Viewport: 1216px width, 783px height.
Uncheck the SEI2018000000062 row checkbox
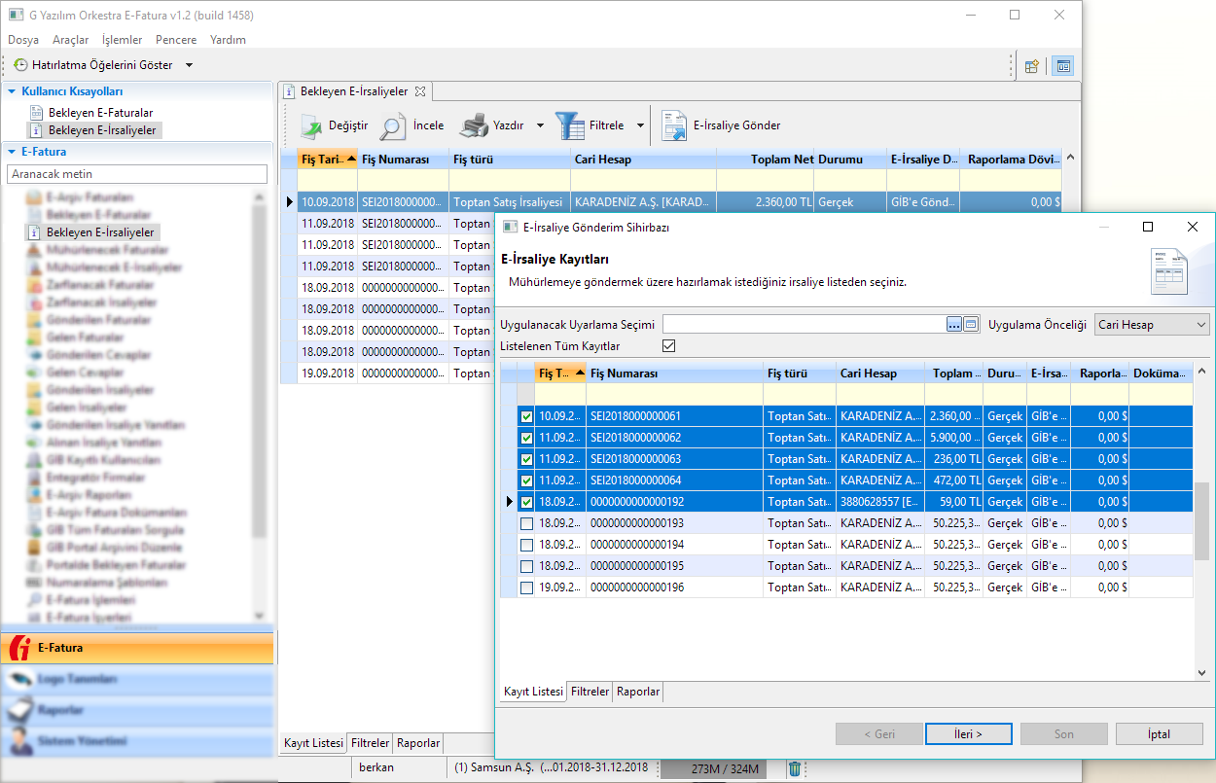(526, 438)
